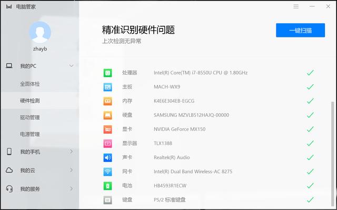
Task: Click the green checkmark in 网卡 row
Action: (x=310, y=172)
